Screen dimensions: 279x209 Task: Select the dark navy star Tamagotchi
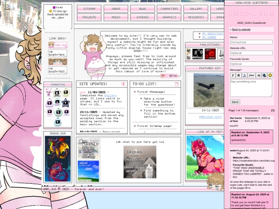[x=66, y=103]
